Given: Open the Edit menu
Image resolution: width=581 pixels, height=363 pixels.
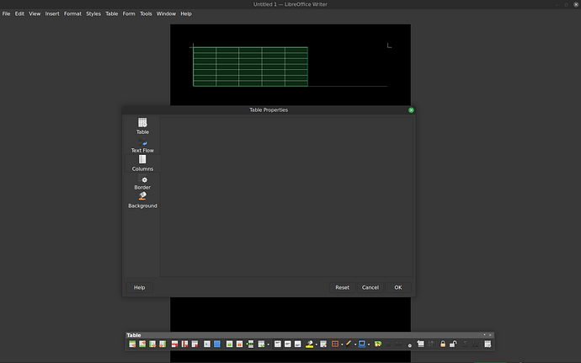Looking at the screenshot, I should 19,13.
